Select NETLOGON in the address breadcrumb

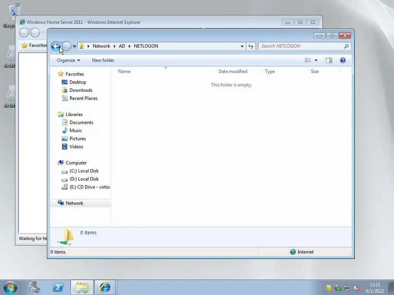(146, 46)
